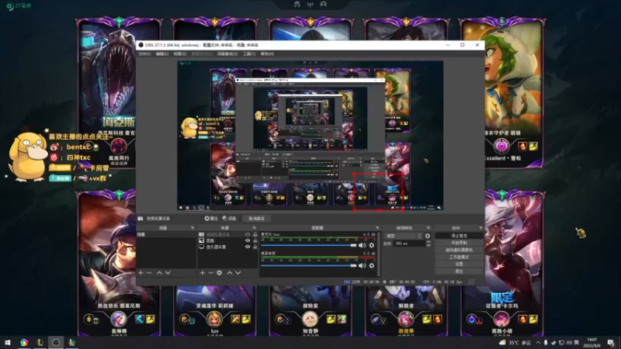Move the selected scene up
The height and width of the screenshot is (349, 621).
[x=159, y=273]
